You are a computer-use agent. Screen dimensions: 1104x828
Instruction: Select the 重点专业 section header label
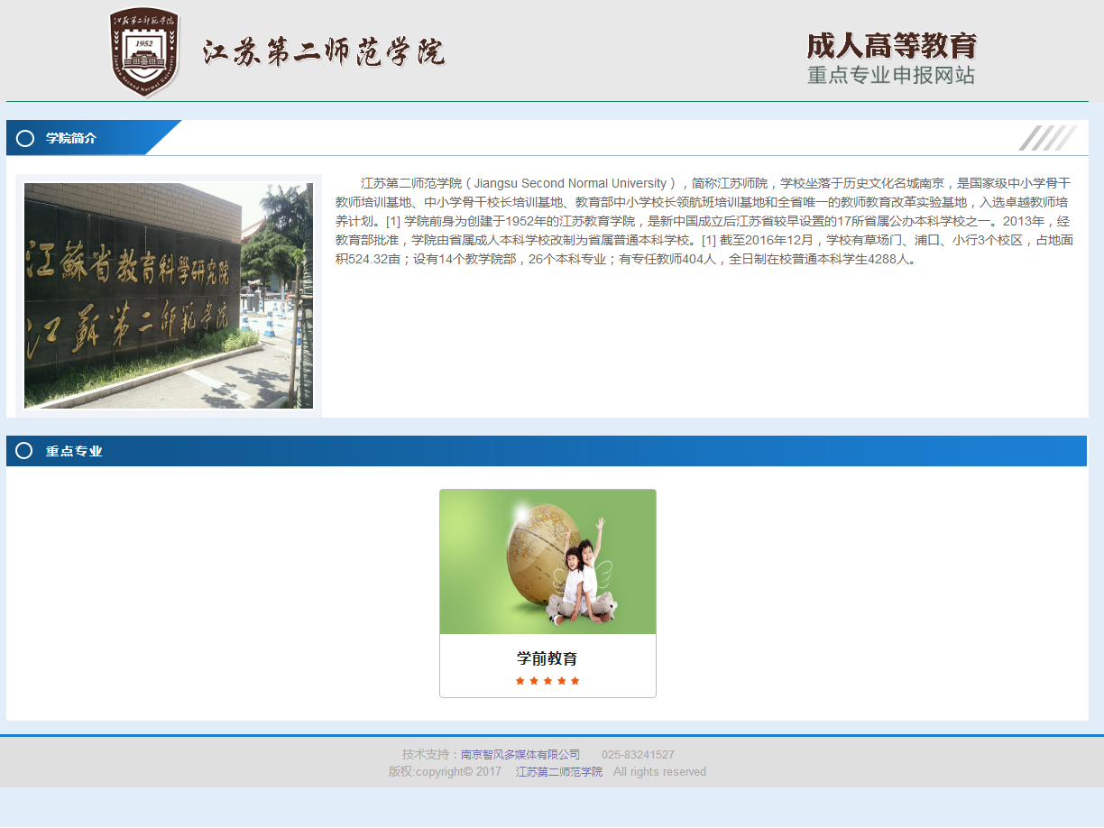point(74,451)
